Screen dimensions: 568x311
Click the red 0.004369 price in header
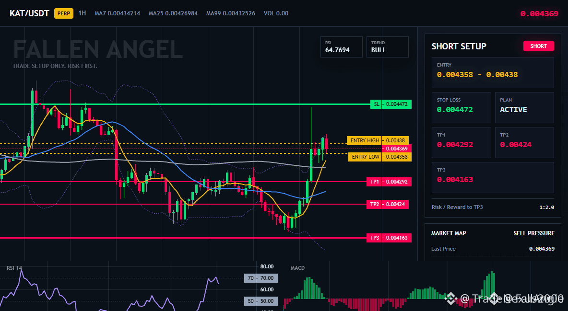coord(539,14)
